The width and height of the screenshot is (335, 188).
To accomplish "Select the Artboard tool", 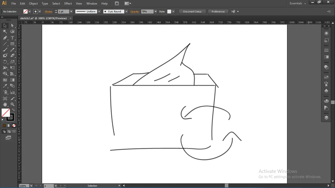I will tap(5, 98).
